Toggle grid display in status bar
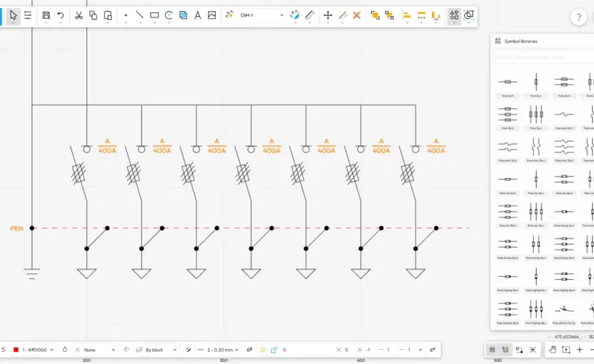Viewport: 594px width, 364px height. 492,350
